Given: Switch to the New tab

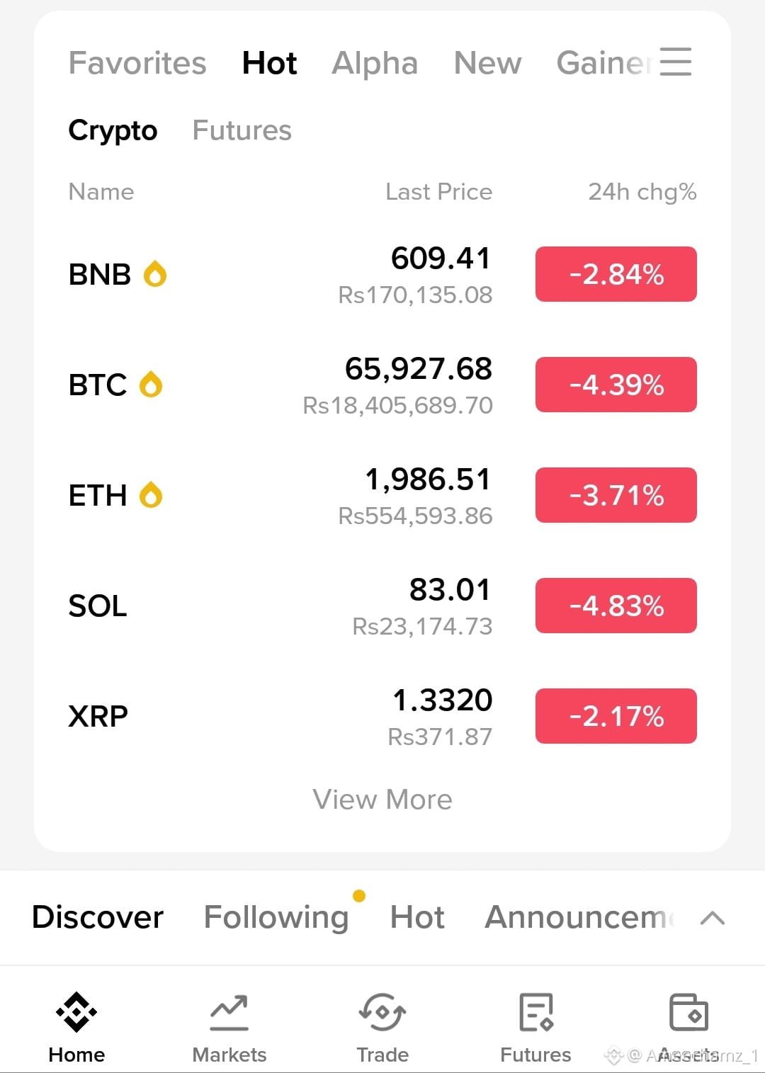Looking at the screenshot, I should 487,63.
